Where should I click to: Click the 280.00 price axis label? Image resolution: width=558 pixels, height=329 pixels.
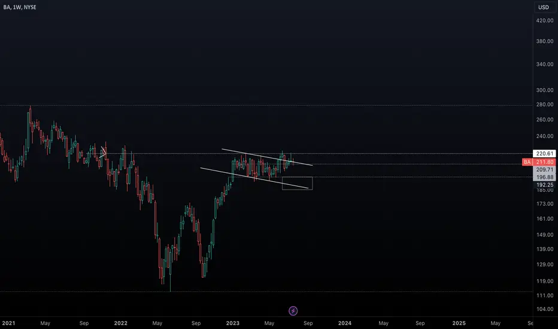(x=545, y=105)
